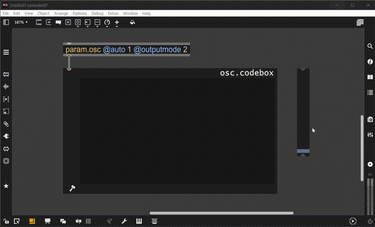Add a slider object from toolbar
The width and height of the screenshot is (375, 227).
coord(97,22)
